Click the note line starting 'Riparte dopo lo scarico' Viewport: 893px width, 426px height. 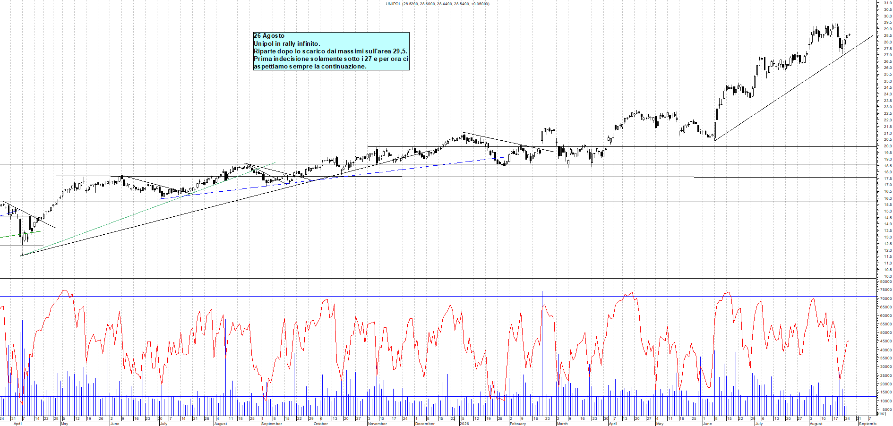pos(331,51)
